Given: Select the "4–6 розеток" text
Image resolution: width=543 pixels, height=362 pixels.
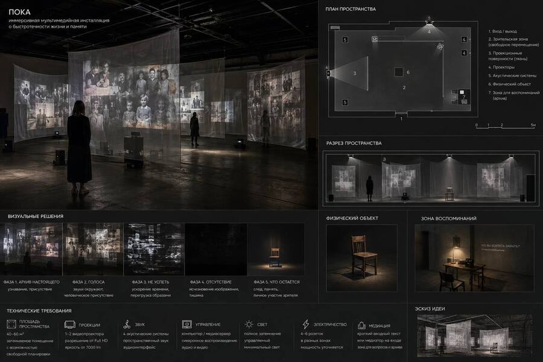Looking at the screenshot, I should tap(312, 334).
